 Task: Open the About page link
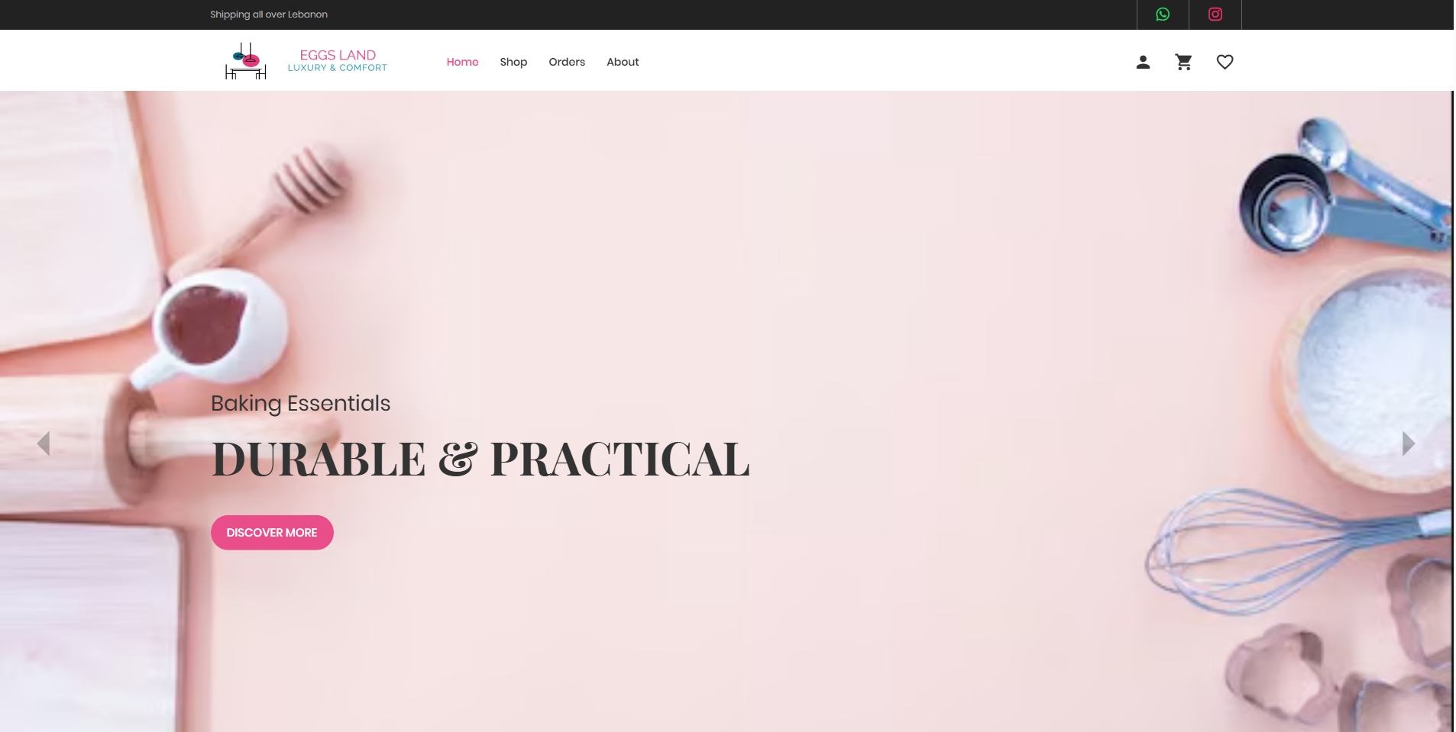point(623,62)
